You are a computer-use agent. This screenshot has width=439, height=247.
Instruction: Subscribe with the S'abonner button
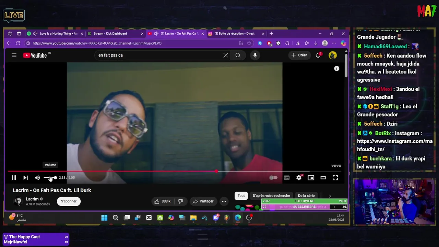tap(69, 201)
